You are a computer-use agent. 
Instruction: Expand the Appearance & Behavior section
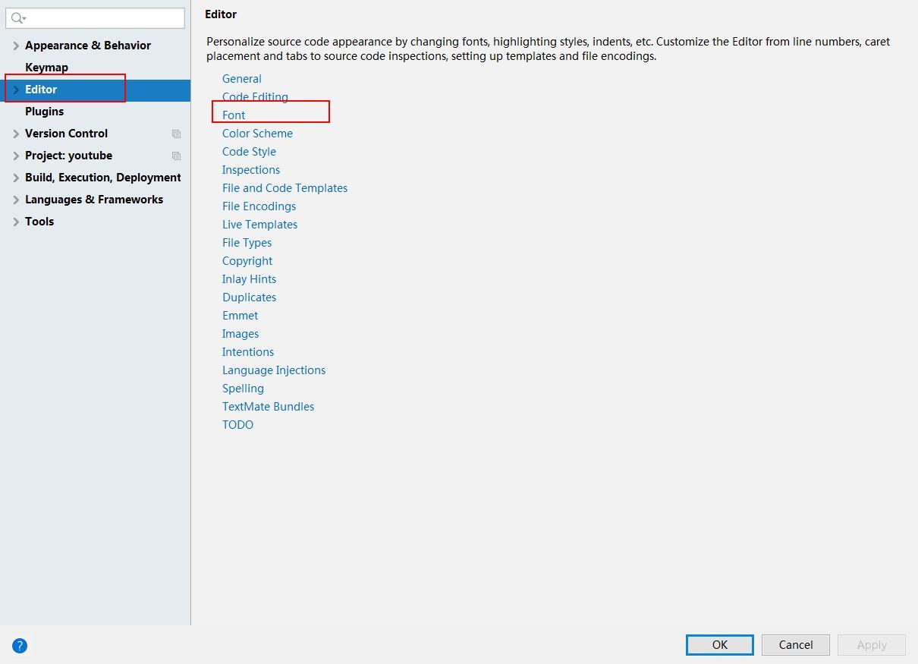pos(16,46)
